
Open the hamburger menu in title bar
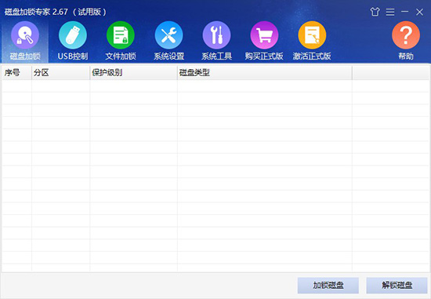point(390,12)
